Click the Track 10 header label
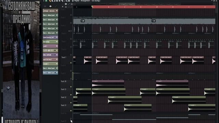This screenshot has height=123, width=219. point(64,81)
